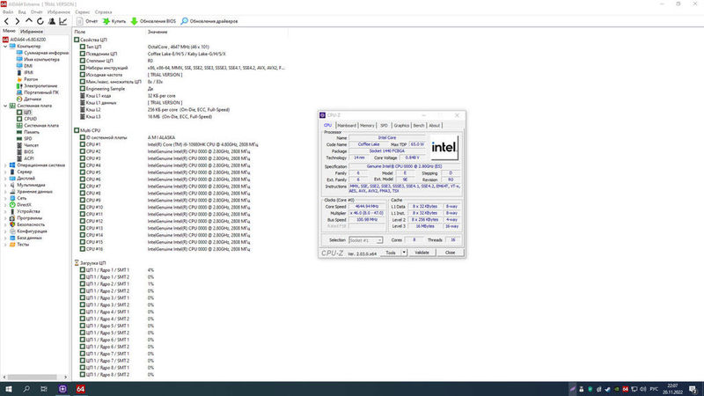Click the Купить buy button
The image size is (704, 396).
tap(114, 21)
